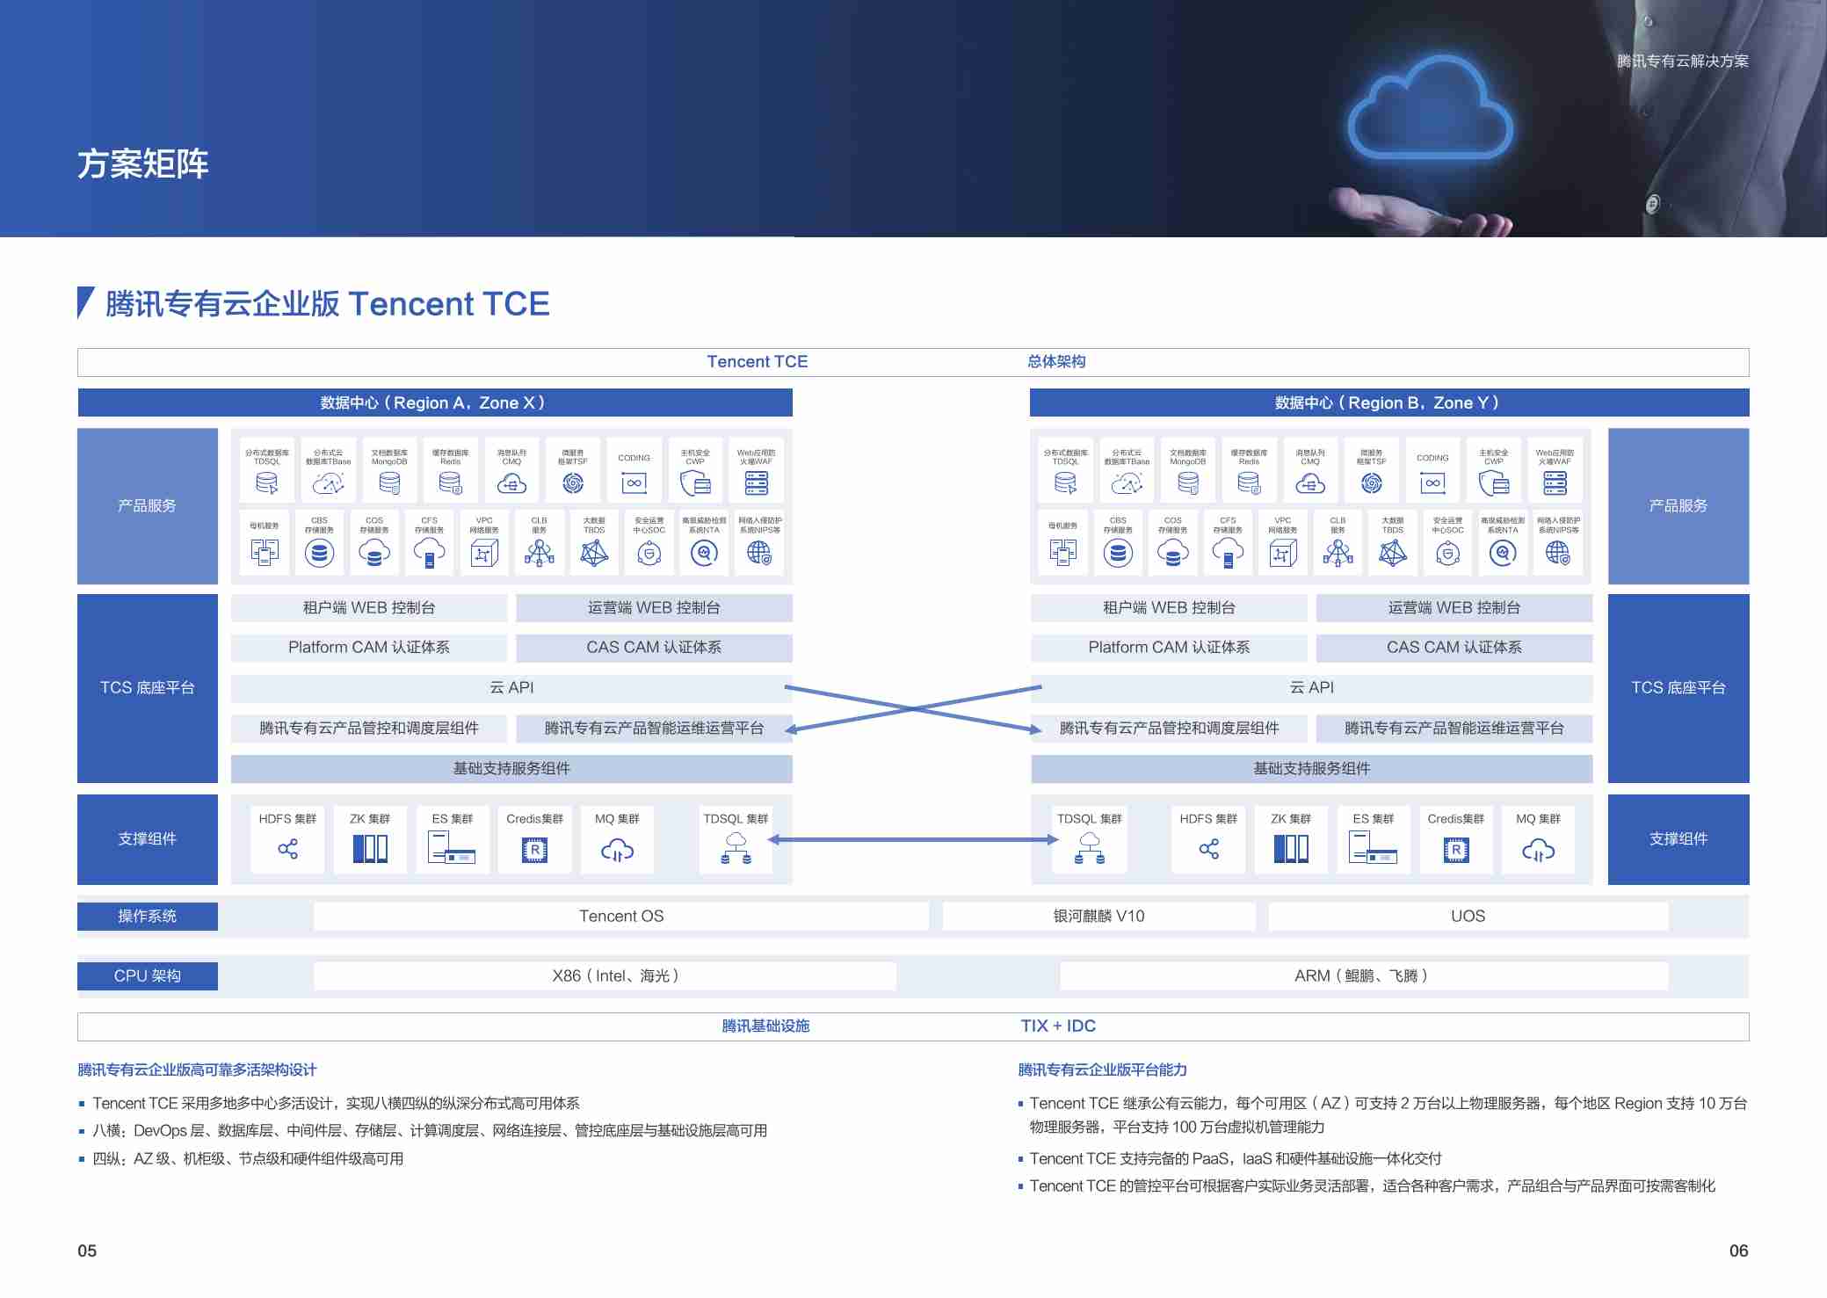Click the WAF firewall icon in Region B

pos(1555,483)
